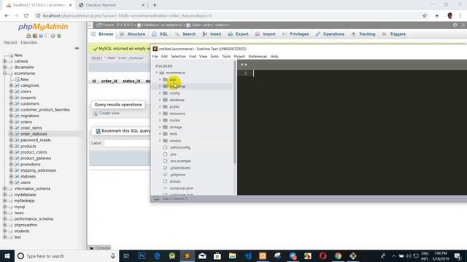Open the Chrome three-dot menu

coord(460,16)
